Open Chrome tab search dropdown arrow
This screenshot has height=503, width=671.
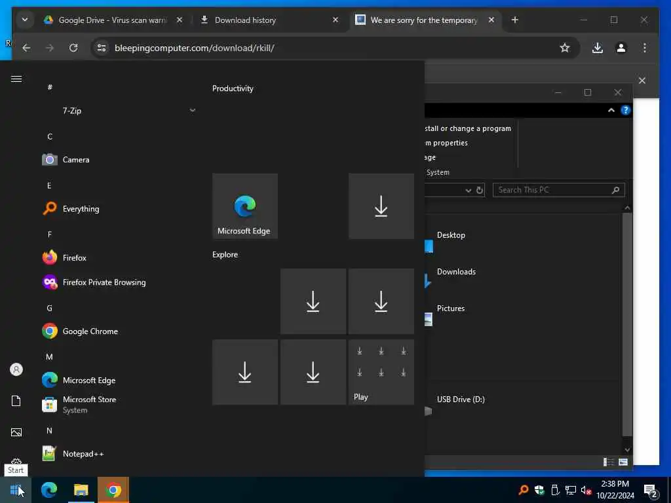point(25,20)
